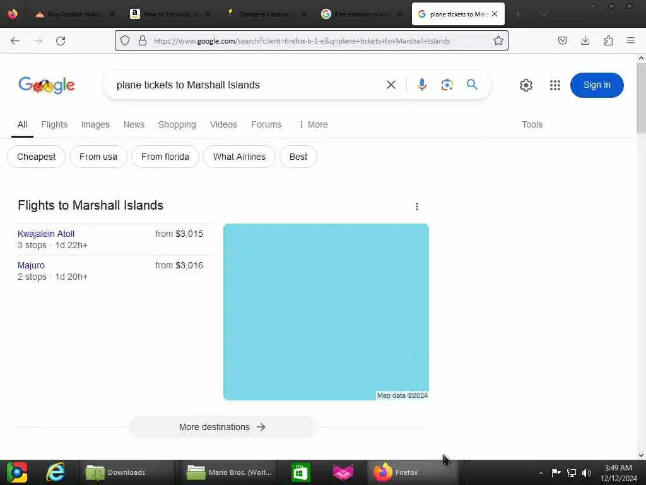646x485 pixels.
Task: Switch to the first Firefox tab
Action: click(x=74, y=15)
